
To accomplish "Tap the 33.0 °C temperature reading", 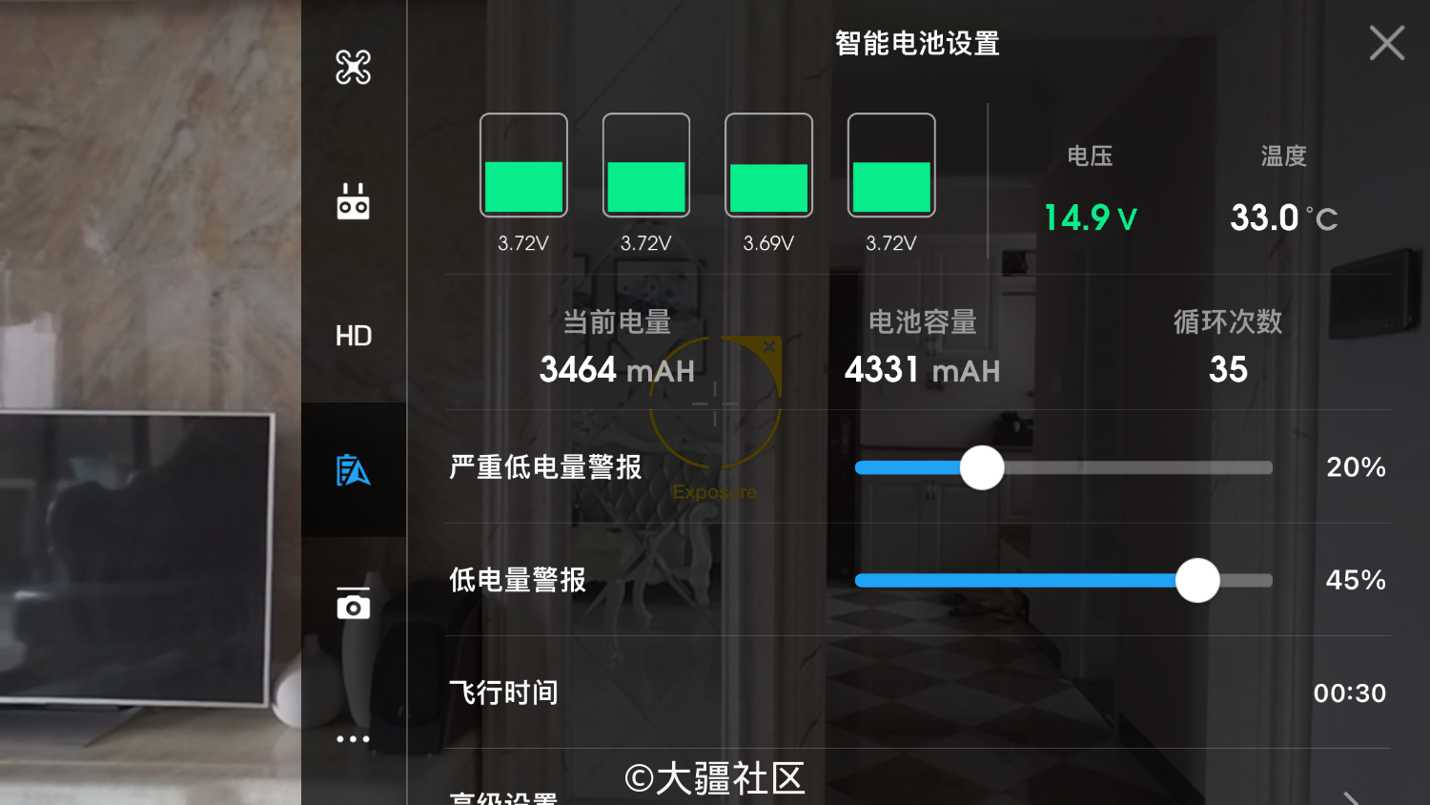I will pyautogui.click(x=1284, y=217).
